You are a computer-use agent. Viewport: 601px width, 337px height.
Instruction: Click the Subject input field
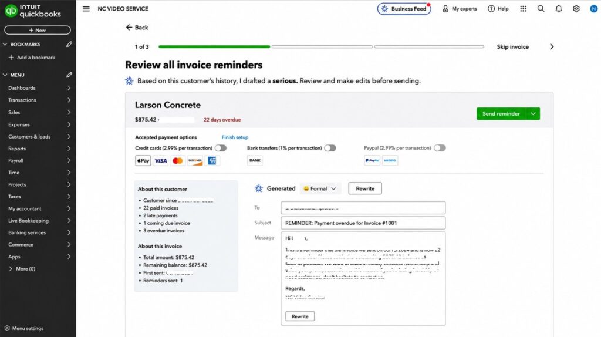tap(363, 223)
